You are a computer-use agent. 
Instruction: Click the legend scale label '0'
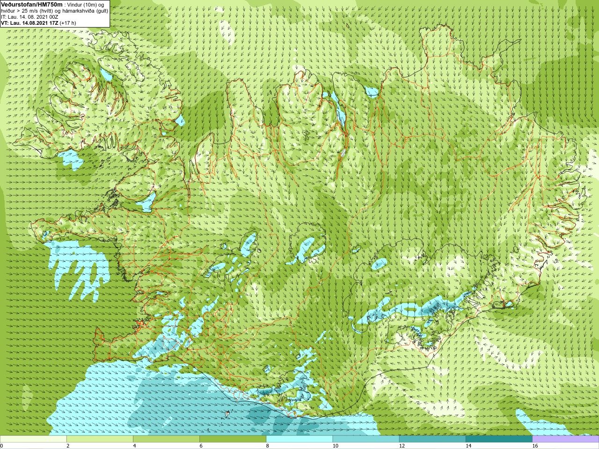[1, 446]
